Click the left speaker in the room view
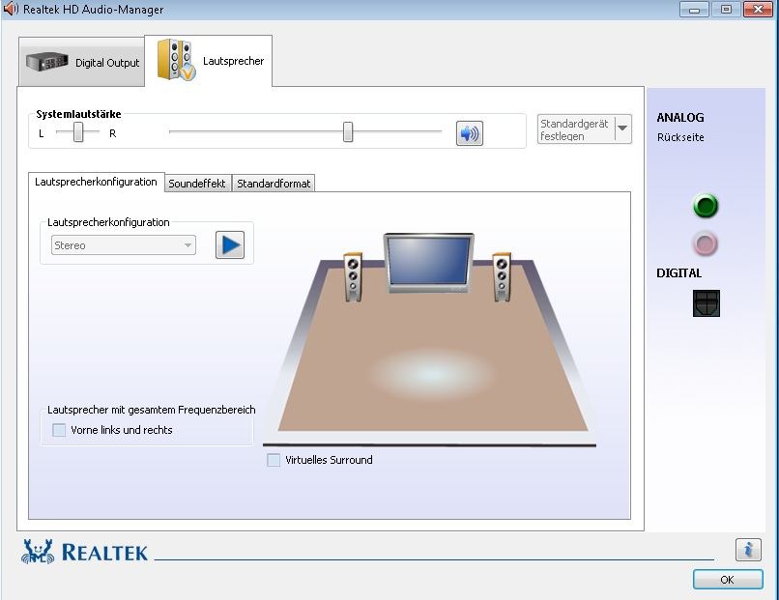This screenshot has height=600, width=779. pyautogui.click(x=353, y=276)
